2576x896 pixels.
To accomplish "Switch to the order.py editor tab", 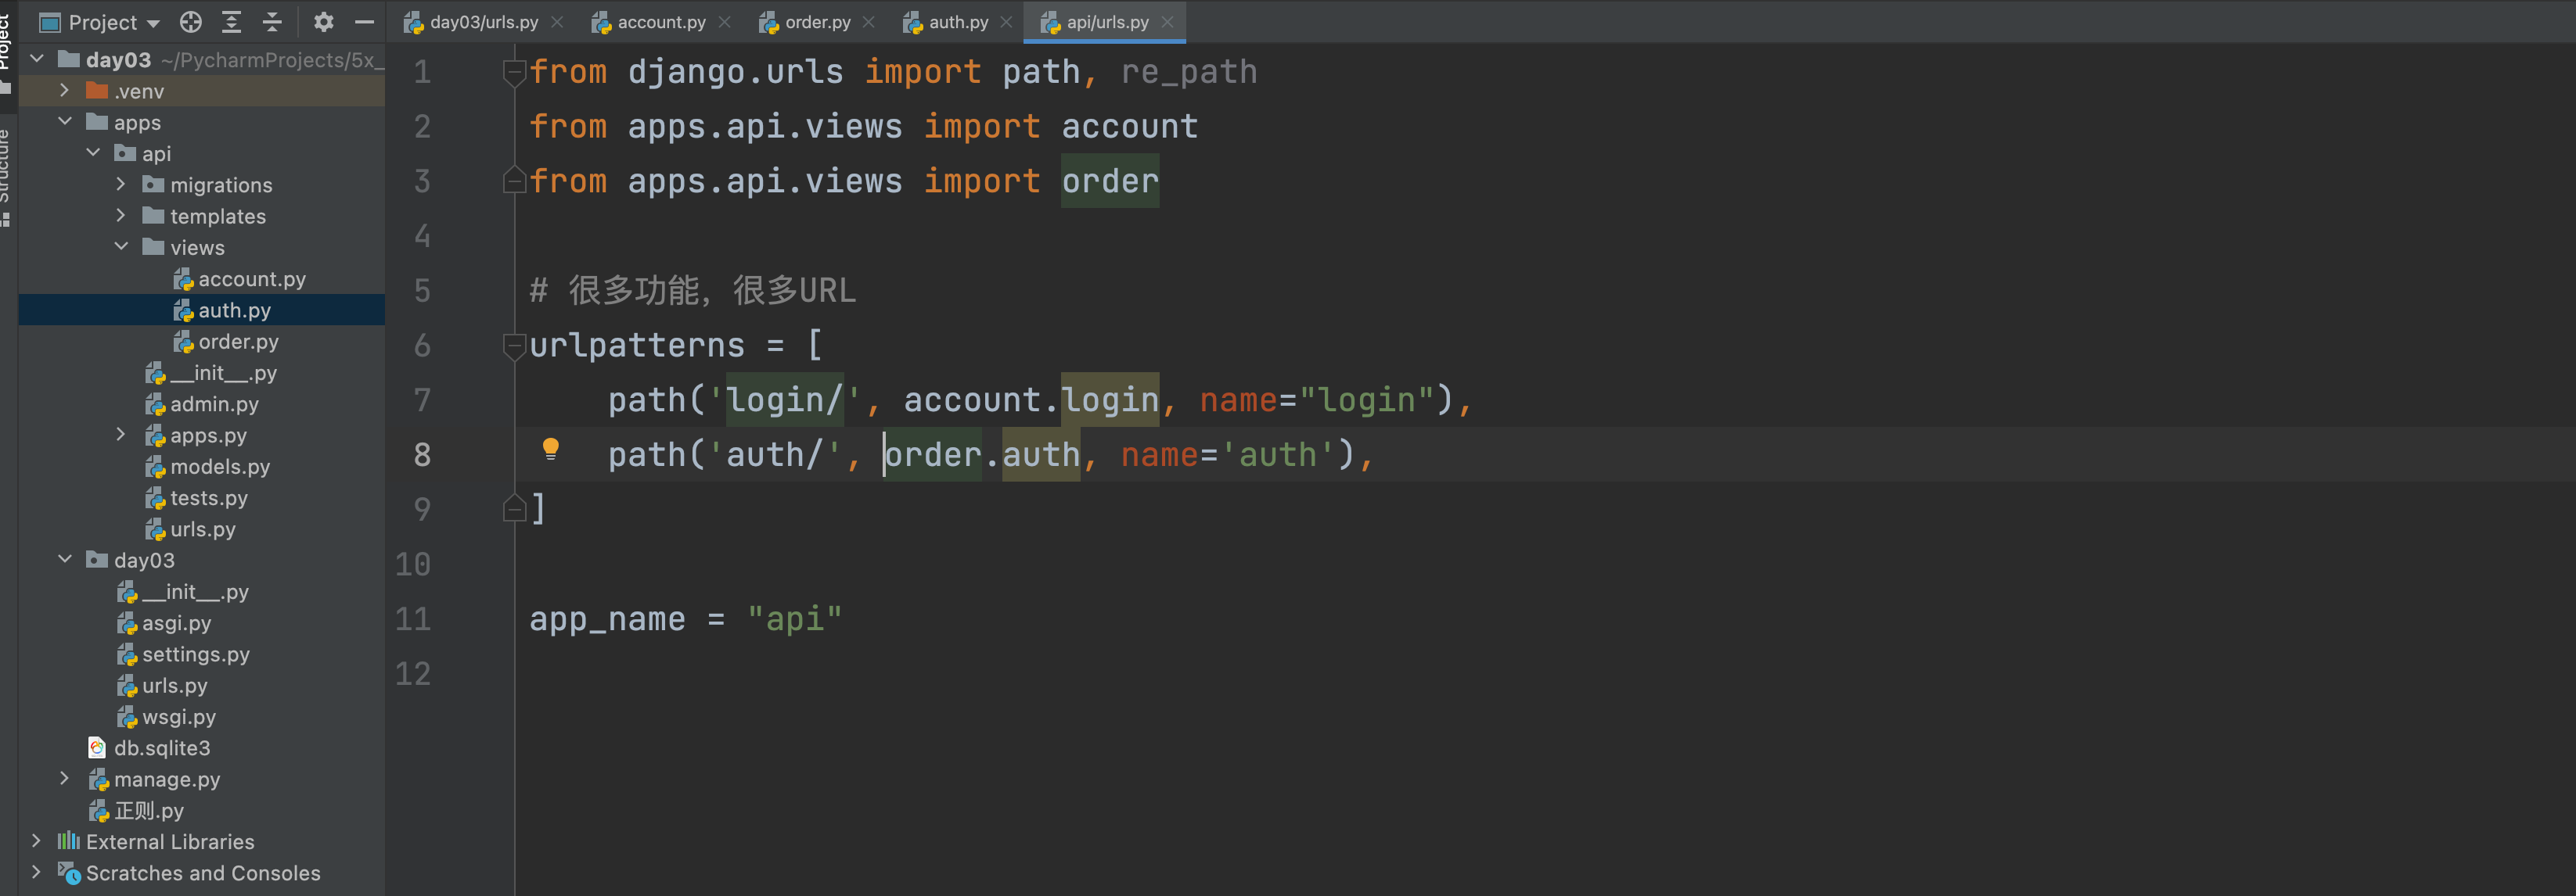I will [816, 22].
